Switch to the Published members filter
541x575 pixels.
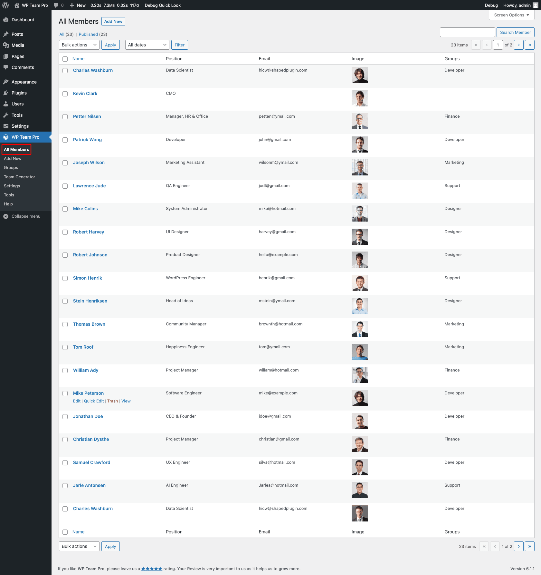click(88, 34)
